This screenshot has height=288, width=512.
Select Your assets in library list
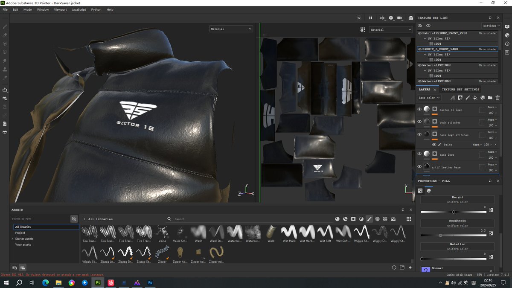pos(23,244)
